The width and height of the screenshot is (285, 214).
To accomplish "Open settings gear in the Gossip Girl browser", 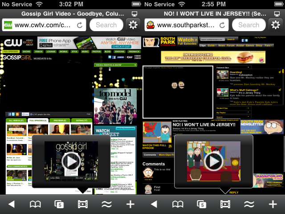I will pos(133,25).
